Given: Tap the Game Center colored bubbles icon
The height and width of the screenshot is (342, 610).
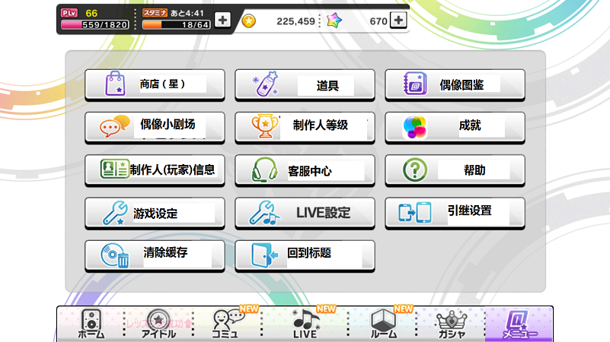Looking at the screenshot, I should (x=415, y=127).
